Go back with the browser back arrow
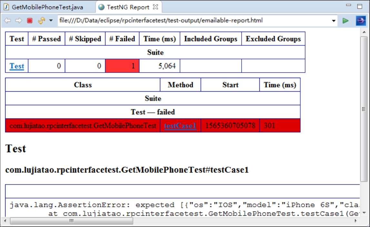This screenshot has width=370, height=227. (x=7, y=21)
